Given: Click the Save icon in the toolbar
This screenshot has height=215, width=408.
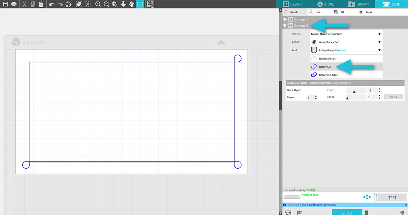Looking at the screenshot, I should coord(5,4).
